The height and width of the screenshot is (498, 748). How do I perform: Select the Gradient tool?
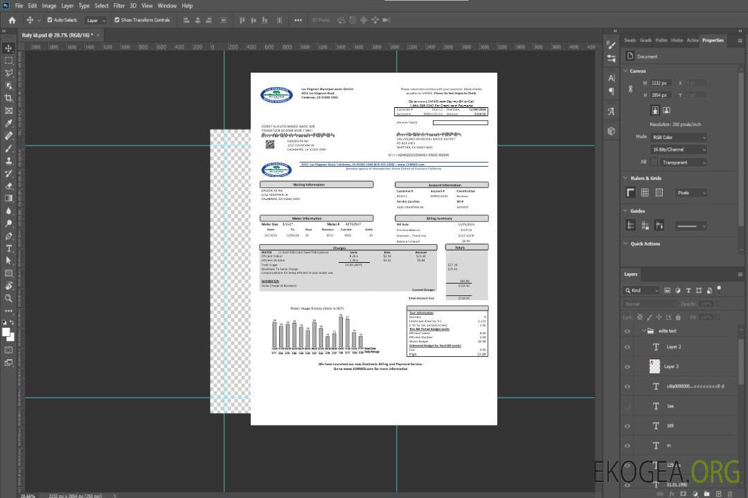click(x=8, y=199)
